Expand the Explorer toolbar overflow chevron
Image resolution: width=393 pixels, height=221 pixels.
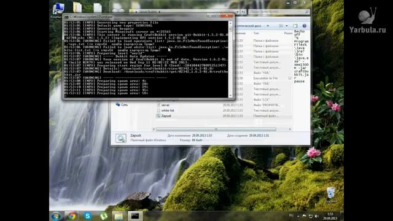268,26
